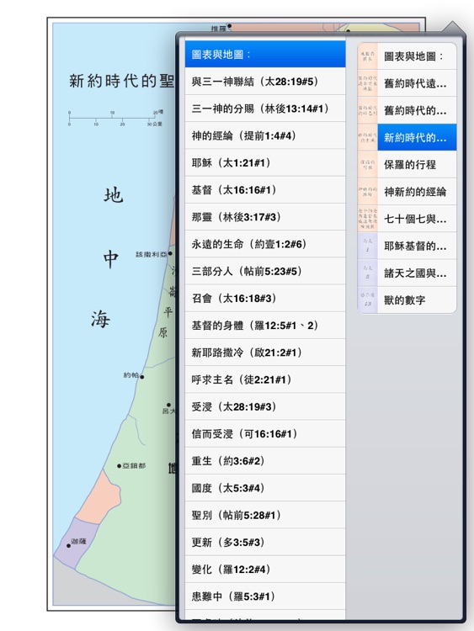The image size is (474, 631).
Task: Tap 永遠的生命 (約壹1:2#6) item
Action: pyautogui.click(x=265, y=244)
